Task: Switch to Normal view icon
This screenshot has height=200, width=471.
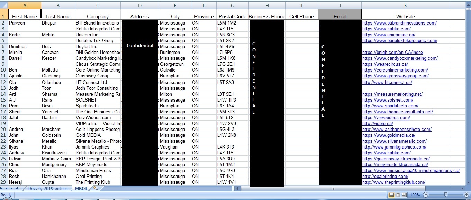Action: pyautogui.click(x=391, y=195)
